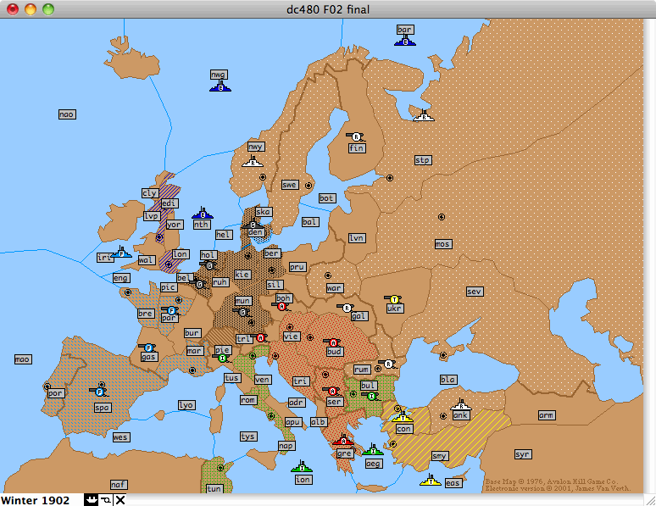
Task: Click Turkish fleet in Eastern Mediterranean
Action: [431, 481]
